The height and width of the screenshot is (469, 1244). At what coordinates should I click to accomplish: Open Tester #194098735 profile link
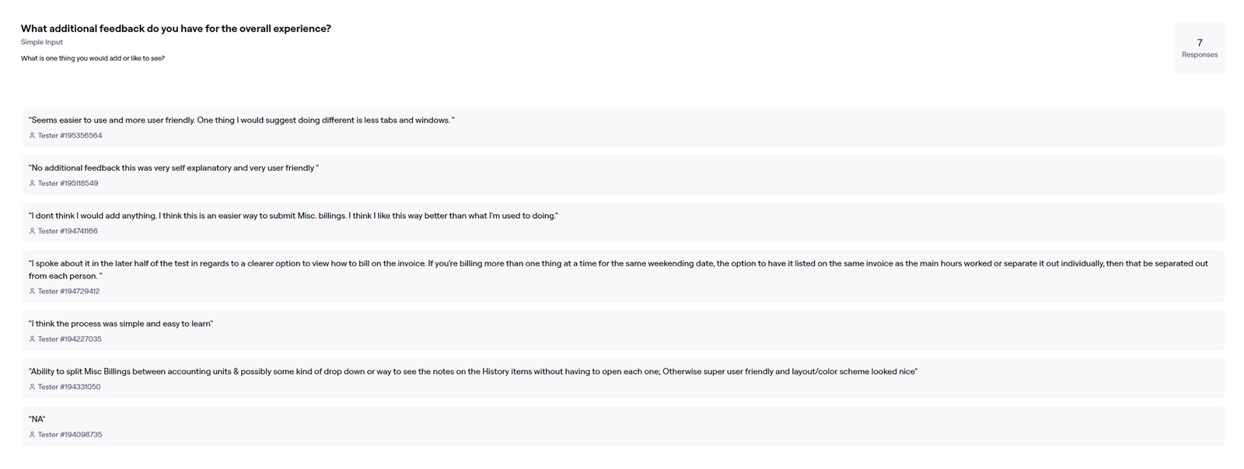click(x=70, y=435)
